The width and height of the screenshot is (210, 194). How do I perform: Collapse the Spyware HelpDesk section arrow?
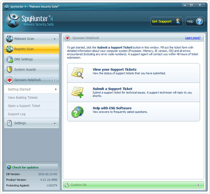coord(55,80)
